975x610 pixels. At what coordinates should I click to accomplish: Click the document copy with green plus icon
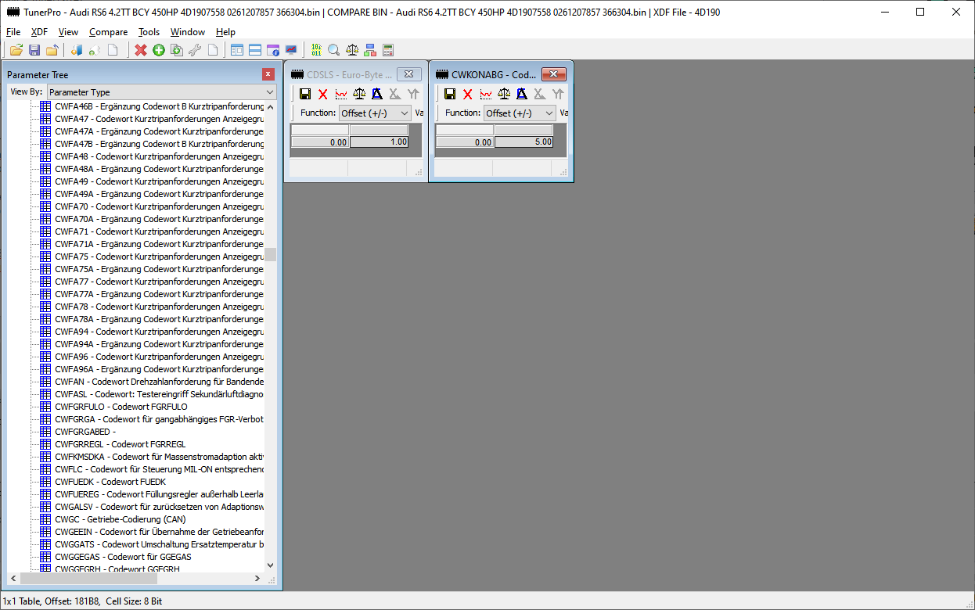pyautogui.click(x=177, y=50)
